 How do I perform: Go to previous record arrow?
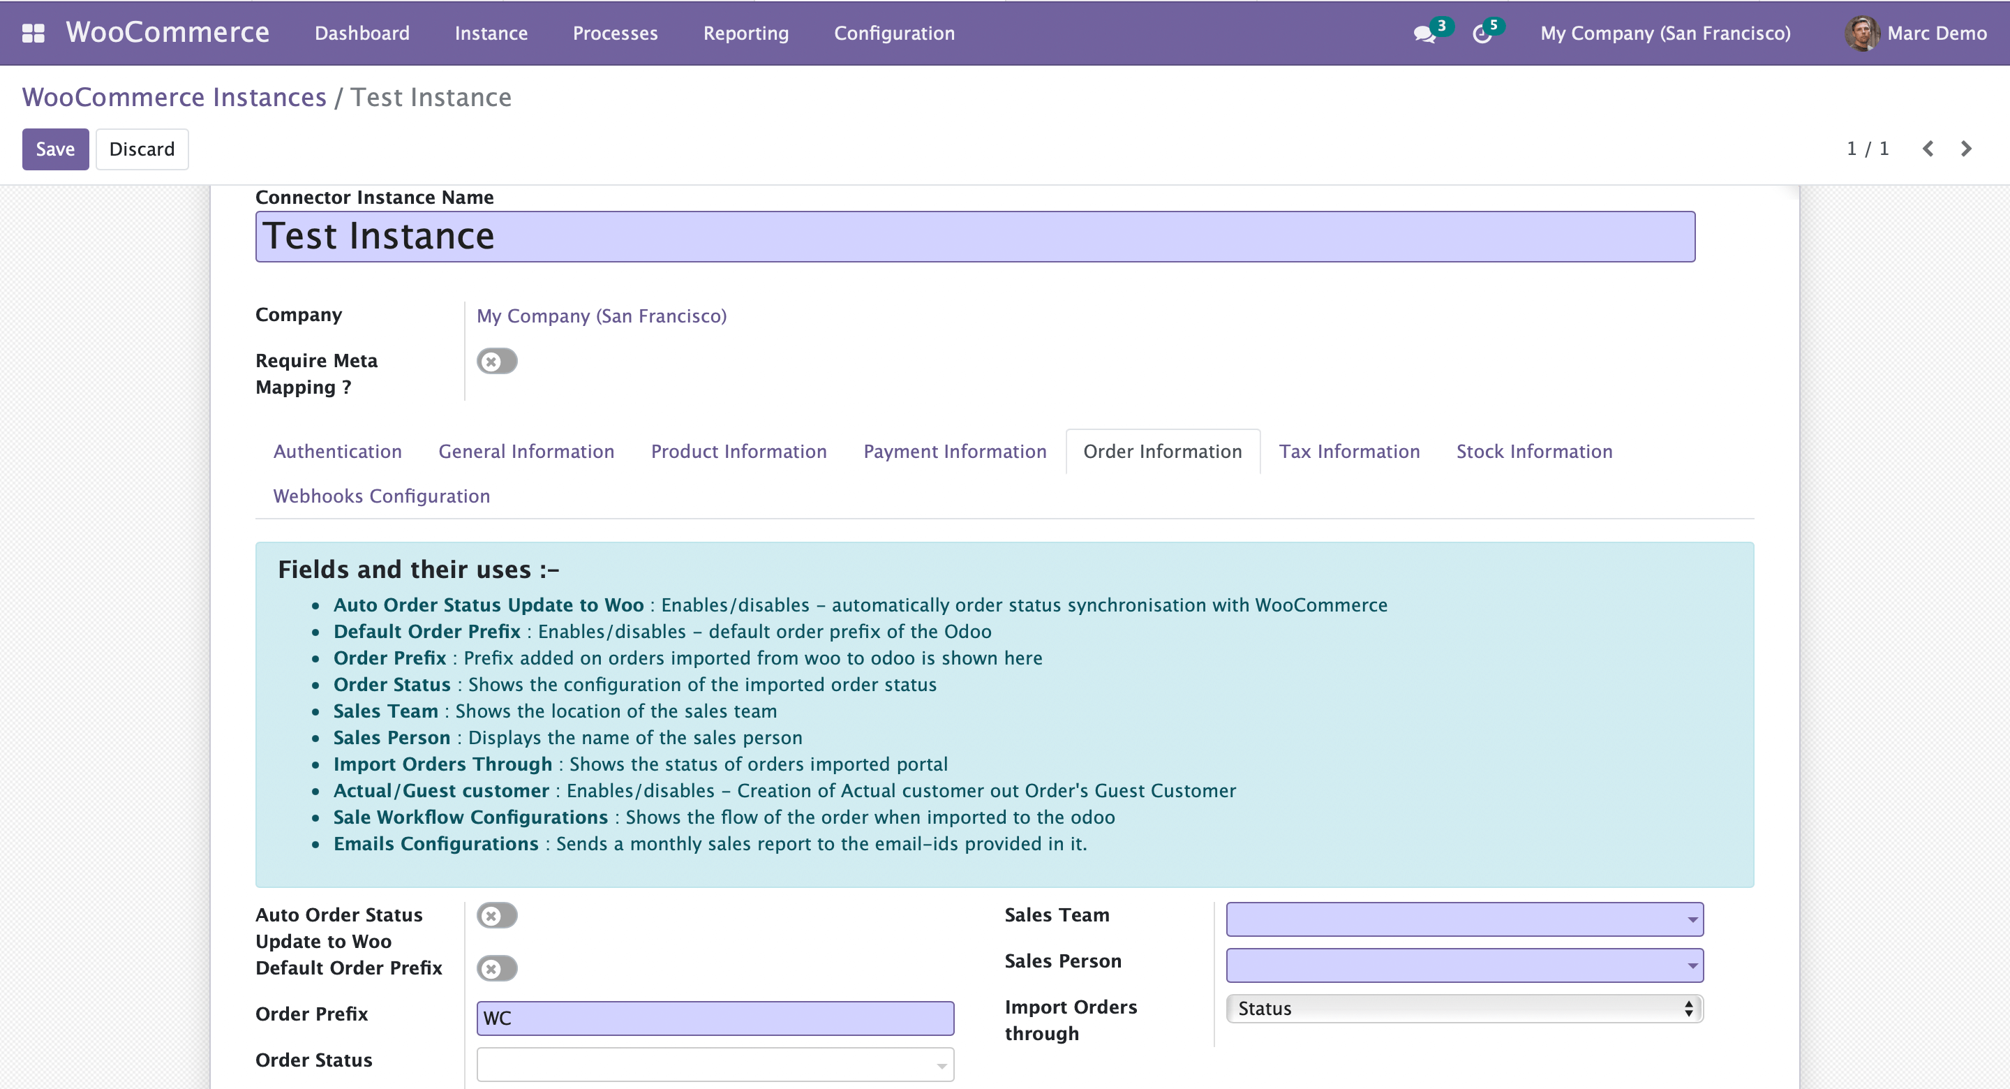(1928, 148)
